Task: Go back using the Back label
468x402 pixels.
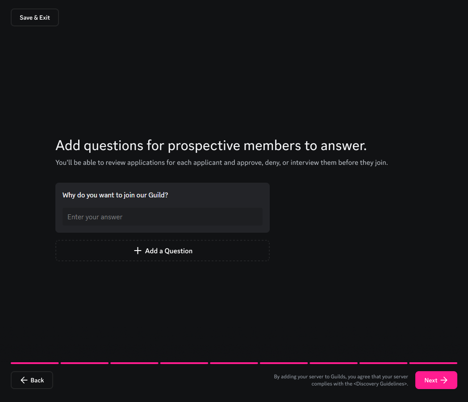Action: (38, 381)
